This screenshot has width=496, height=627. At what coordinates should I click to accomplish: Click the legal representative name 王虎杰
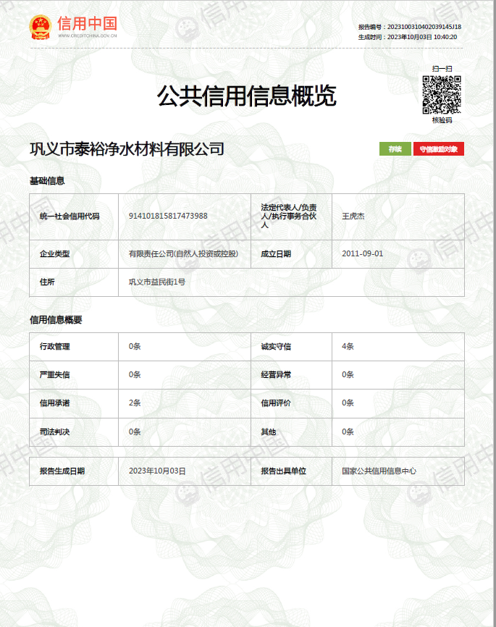click(x=353, y=216)
